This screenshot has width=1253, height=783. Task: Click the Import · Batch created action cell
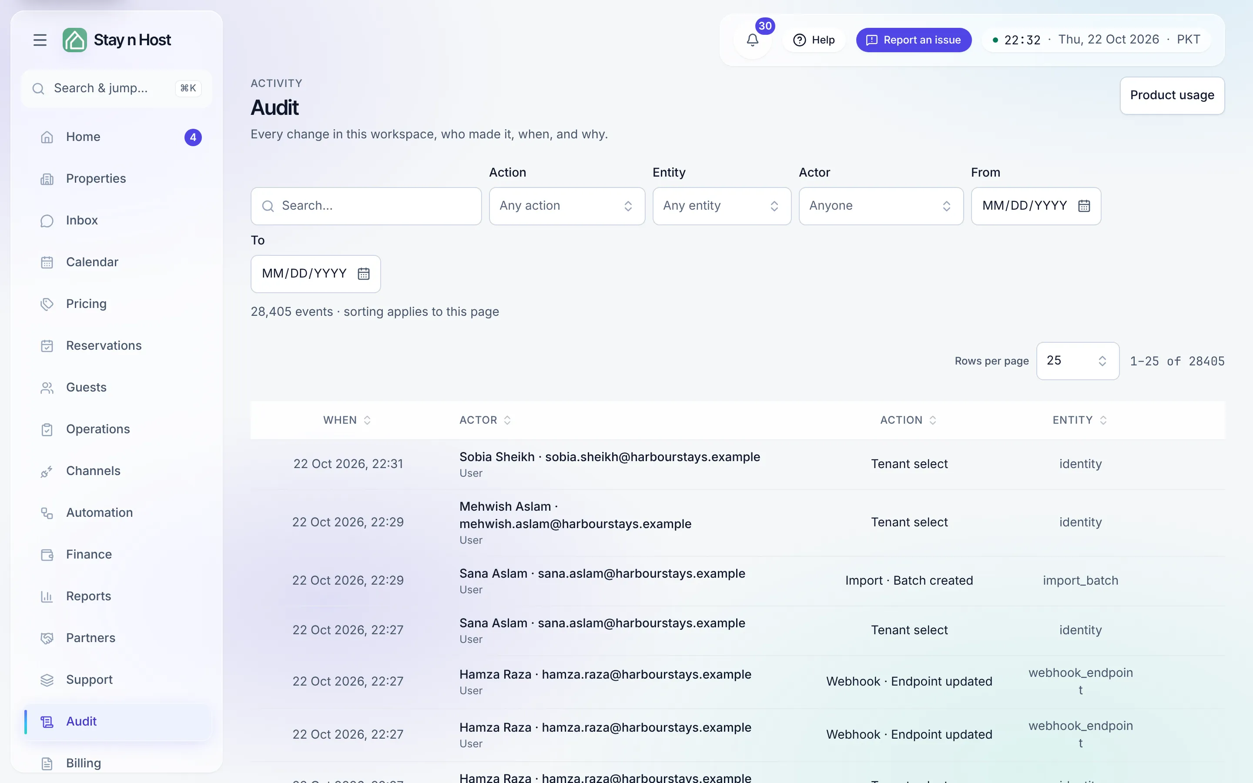pos(909,581)
